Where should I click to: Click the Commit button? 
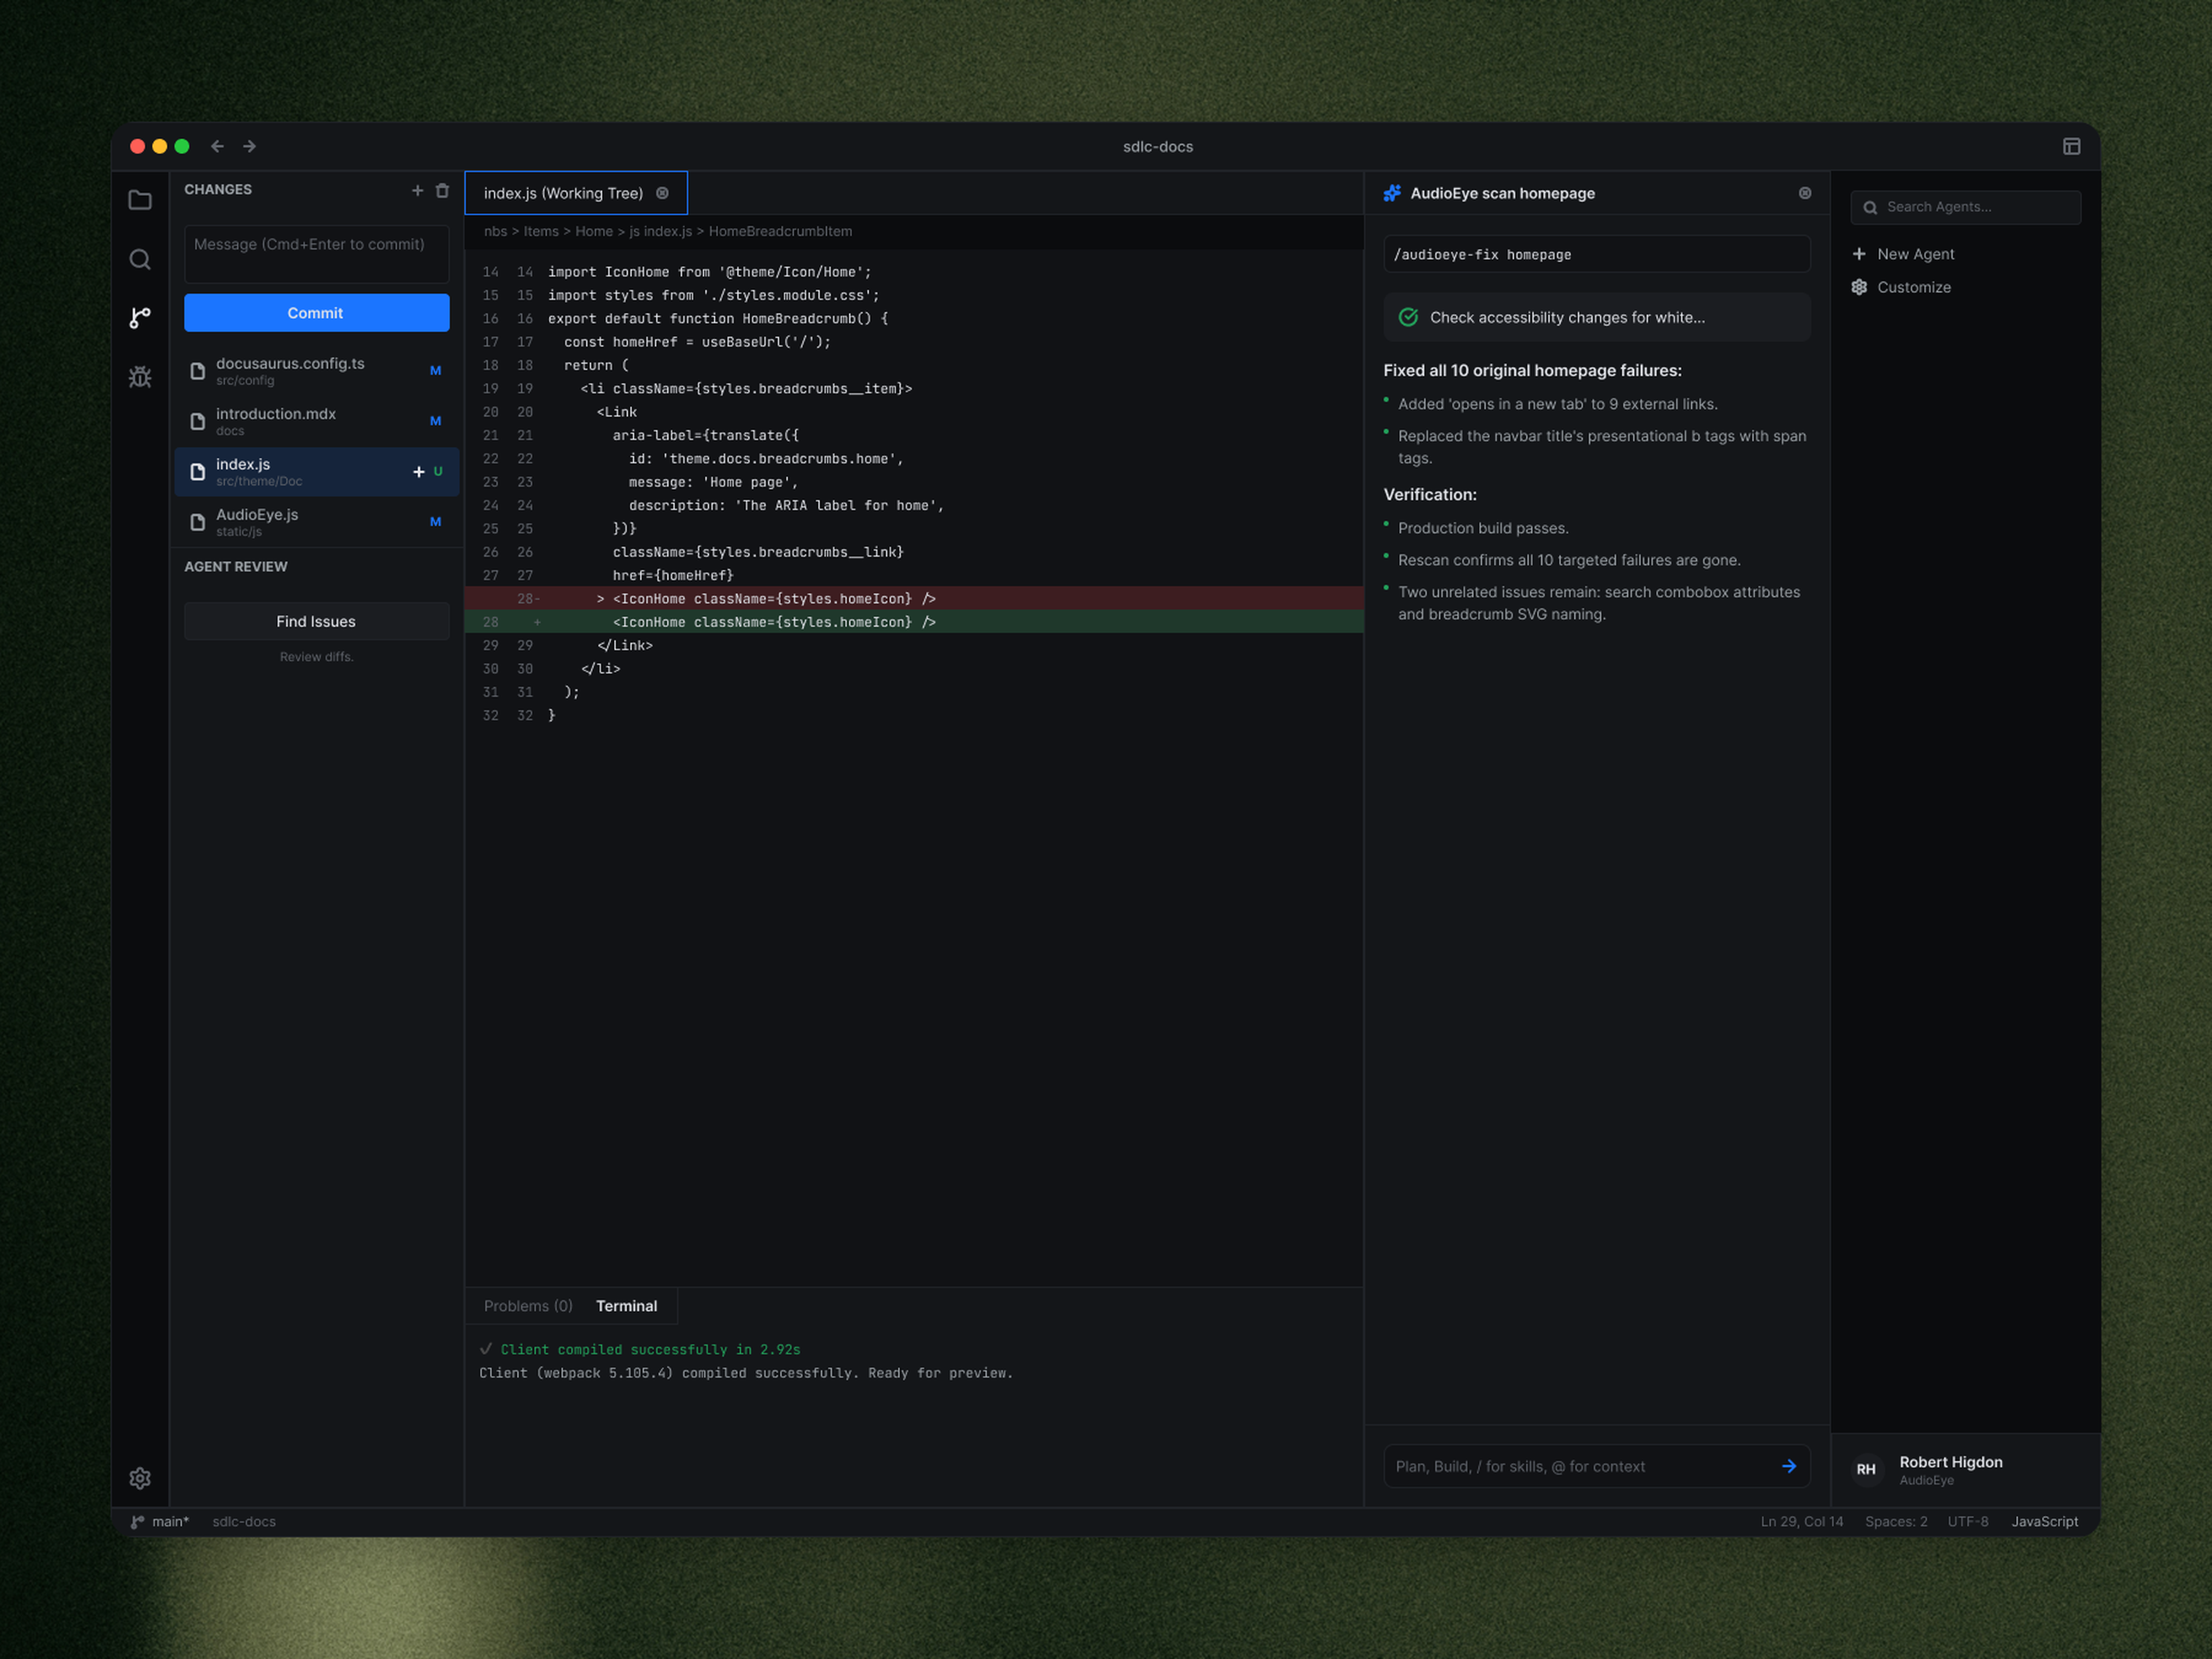(316, 313)
